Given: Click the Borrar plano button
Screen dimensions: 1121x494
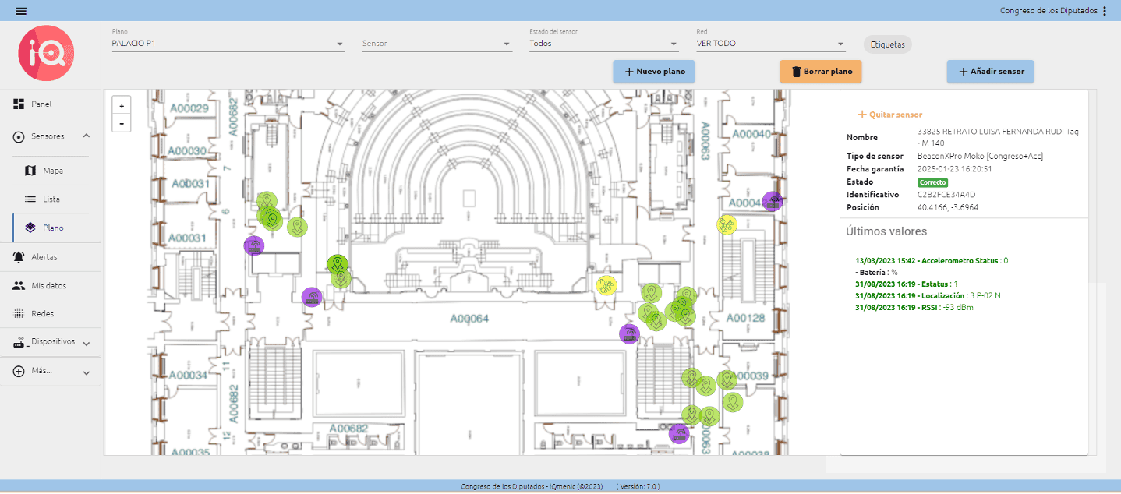Looking at the screenshot, I should (821, 72).
